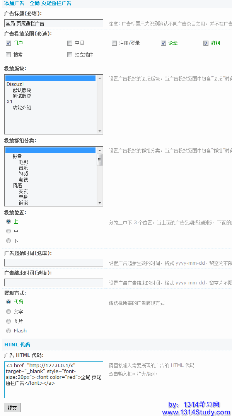
Task: Select 功能介绍 in forum list
Action: pos(22,108)
